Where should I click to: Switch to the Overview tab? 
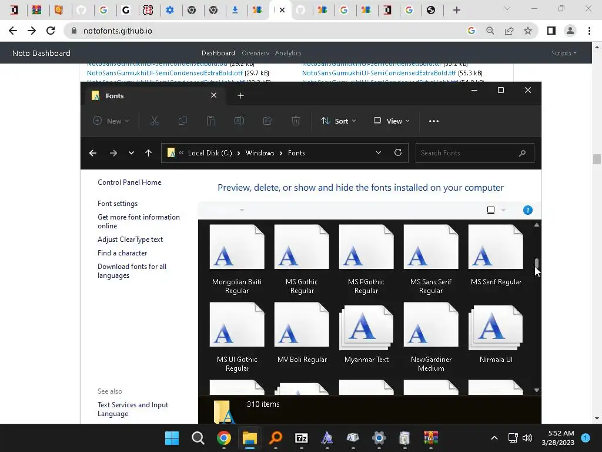tap(255, 53)
